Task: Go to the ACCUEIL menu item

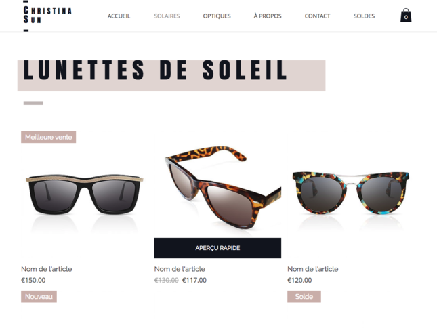Action: (x=119, y=16)
